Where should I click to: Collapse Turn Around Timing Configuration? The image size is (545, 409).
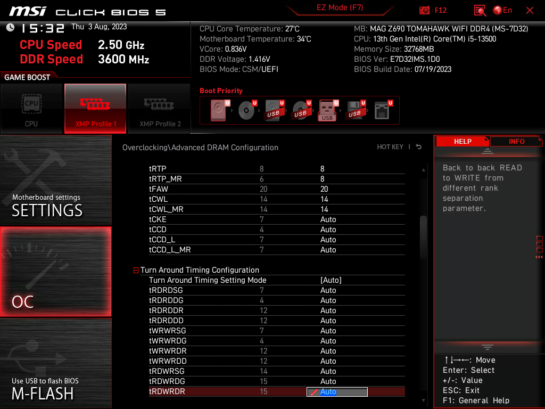point(136,270)
